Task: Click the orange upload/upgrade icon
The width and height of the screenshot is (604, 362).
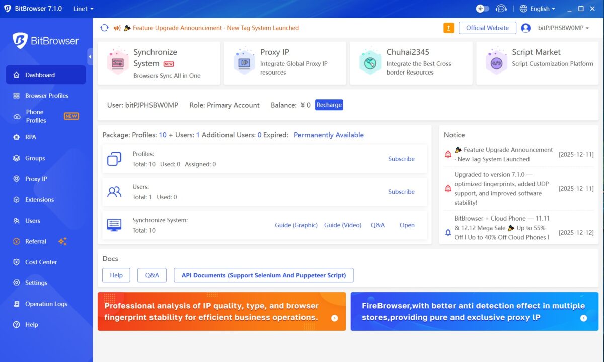Action: (x=448, y=28)
